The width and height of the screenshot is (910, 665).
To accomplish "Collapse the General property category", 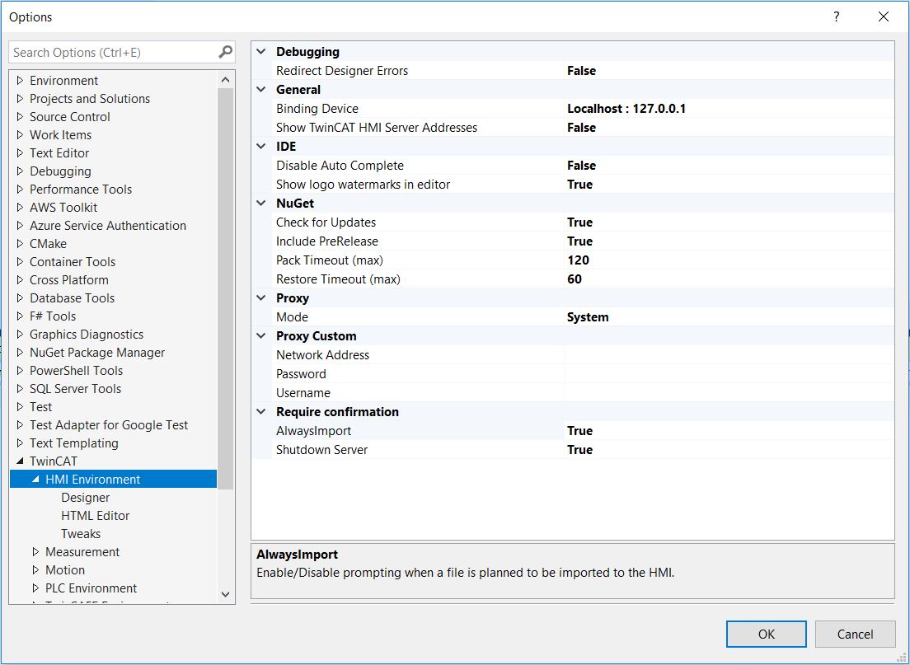I will point(261,89).
